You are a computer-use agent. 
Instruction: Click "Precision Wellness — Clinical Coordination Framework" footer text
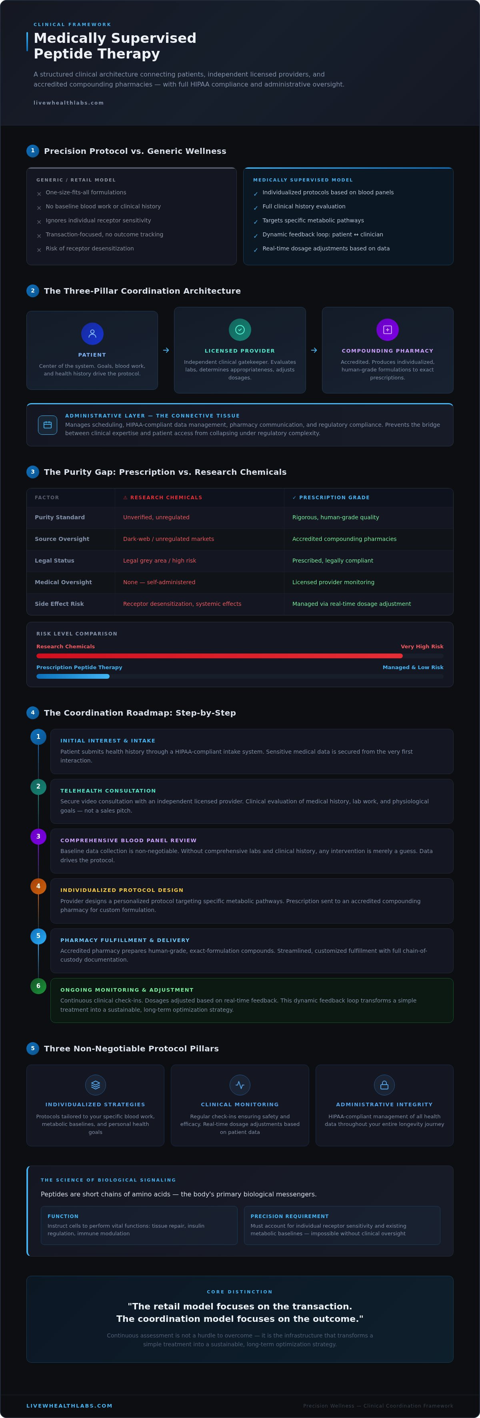378,1406
